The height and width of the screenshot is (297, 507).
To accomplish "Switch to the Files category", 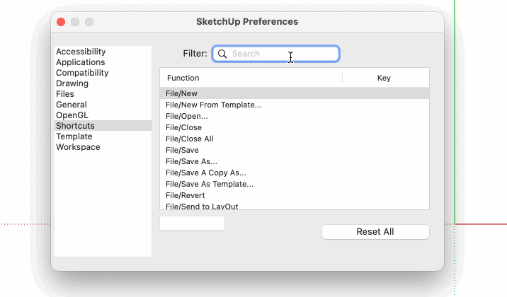I will (65, 94).
